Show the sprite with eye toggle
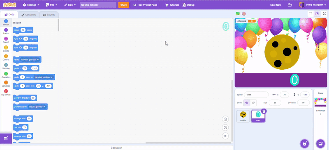Image resolution: width=329 pixels, height=150 pixels. tap(247, 103)
